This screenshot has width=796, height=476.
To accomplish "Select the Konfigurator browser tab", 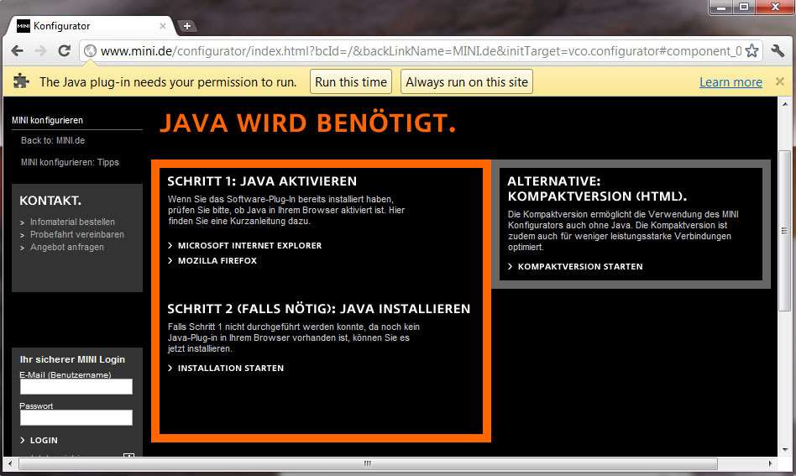I will click(92, 26).
